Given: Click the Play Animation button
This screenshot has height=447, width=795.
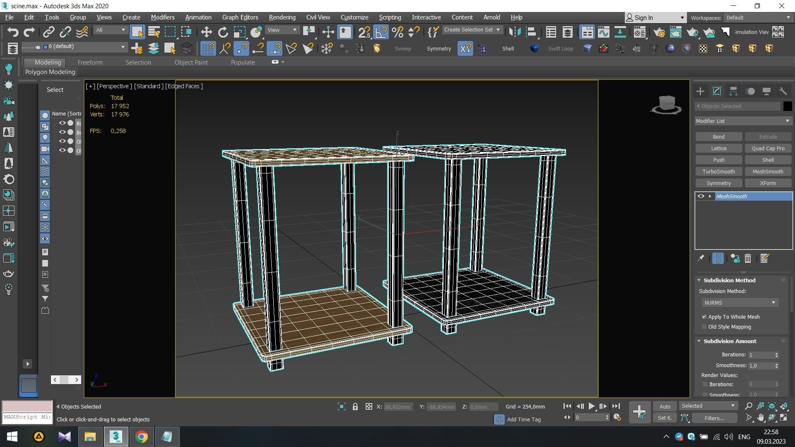Looking at the screenshot, I should 591,406.
